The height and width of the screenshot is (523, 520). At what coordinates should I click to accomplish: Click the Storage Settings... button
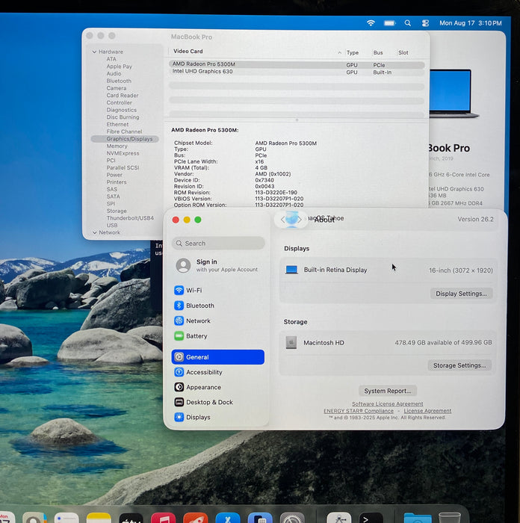pos(459,365)
